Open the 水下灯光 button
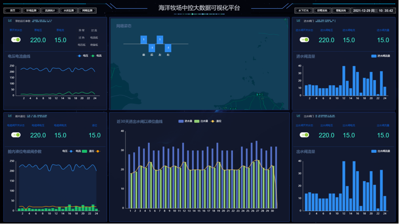The height and width of the screenshot is (224, 399). pos(303,10)
